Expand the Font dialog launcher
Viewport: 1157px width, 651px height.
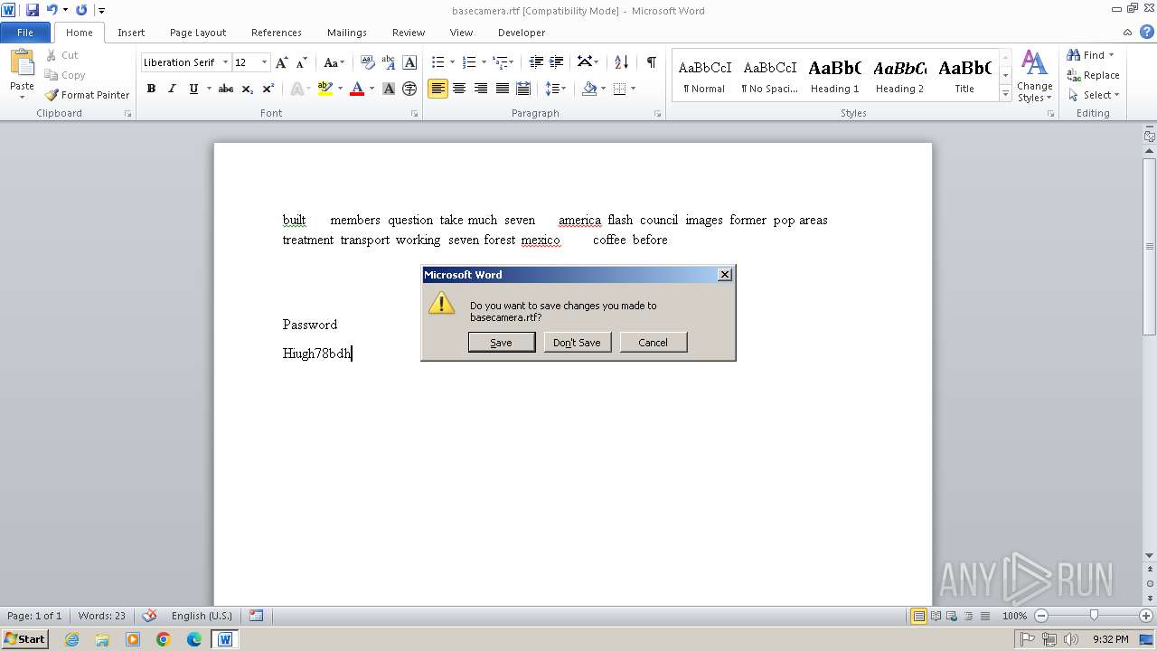414,114
